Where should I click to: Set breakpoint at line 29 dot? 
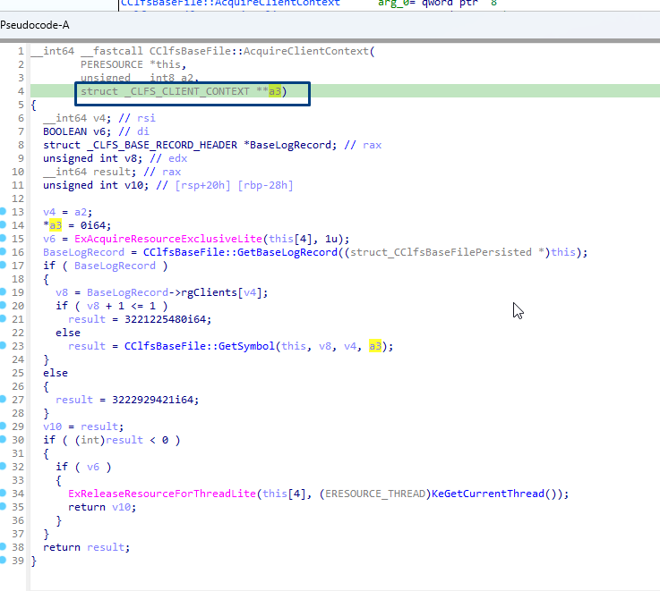coord(3,426)
